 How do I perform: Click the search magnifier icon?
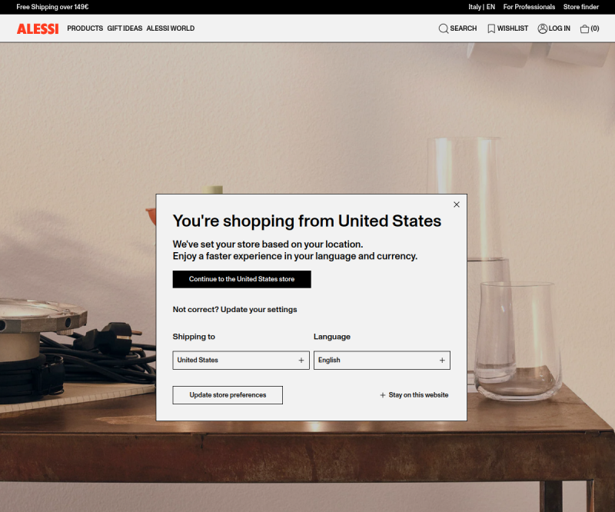444,28
